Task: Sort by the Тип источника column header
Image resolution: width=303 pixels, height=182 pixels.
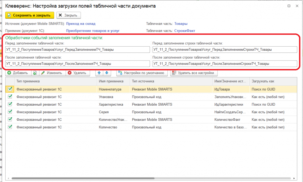Action: click(171, 81)
